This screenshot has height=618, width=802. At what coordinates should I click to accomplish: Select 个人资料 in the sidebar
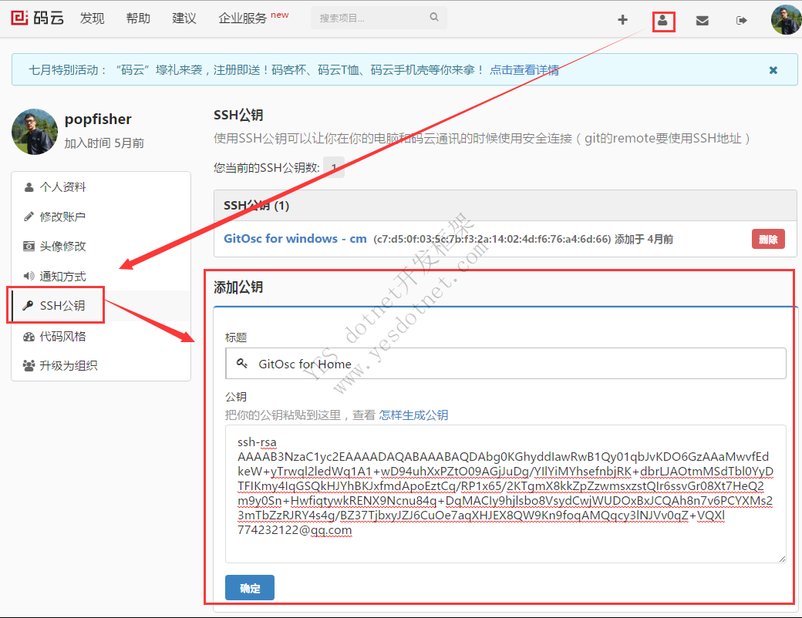(x=62, y=187)
